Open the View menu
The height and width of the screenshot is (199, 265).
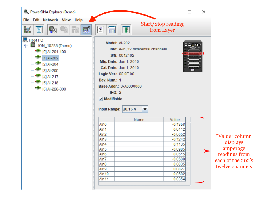point(66,20)
